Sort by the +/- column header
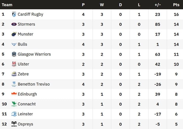The width and height of the screenshot is (183, 129). tap(158, 5)
